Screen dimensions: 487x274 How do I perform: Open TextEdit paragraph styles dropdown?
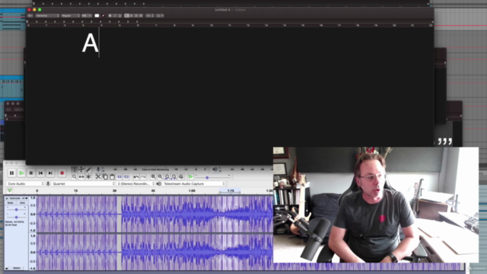30,15
